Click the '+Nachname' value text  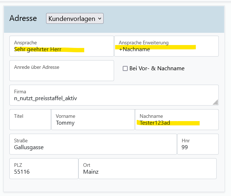135,49
